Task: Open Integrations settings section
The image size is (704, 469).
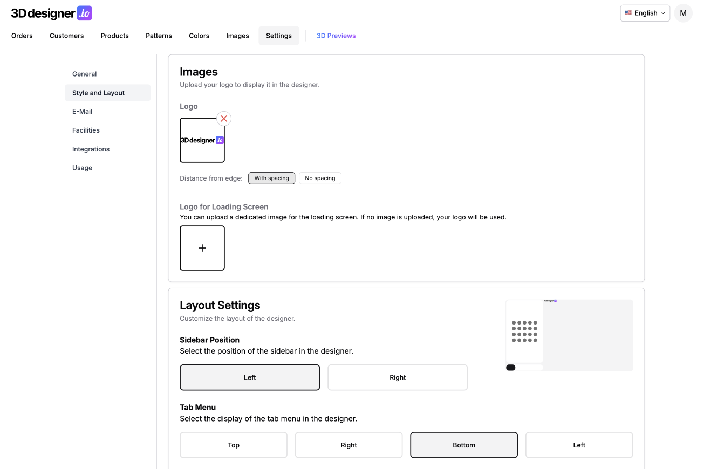Action: pyautogui.click(x=91, y=149)
